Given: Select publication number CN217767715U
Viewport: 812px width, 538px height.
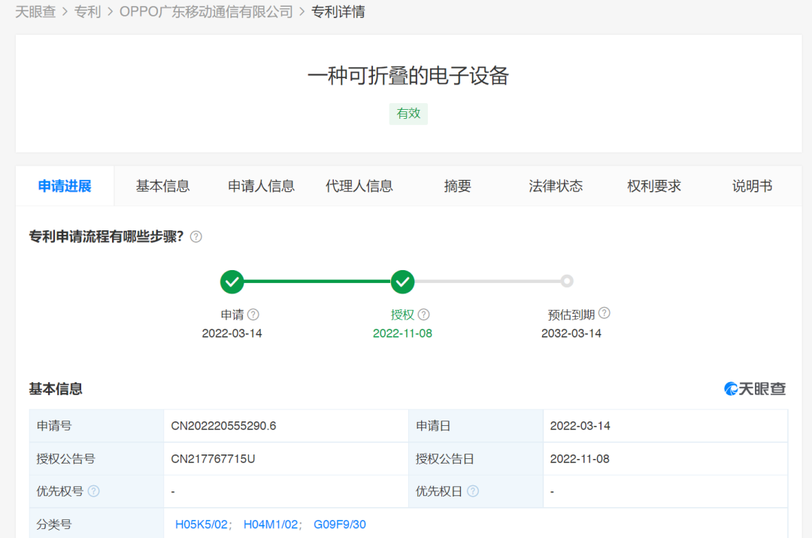Looking at the screenshot, I should (213, 459).
